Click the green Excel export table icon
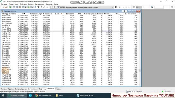Viewport: 175px width, 98px height. pyautogui.click(x=28, y=7)
